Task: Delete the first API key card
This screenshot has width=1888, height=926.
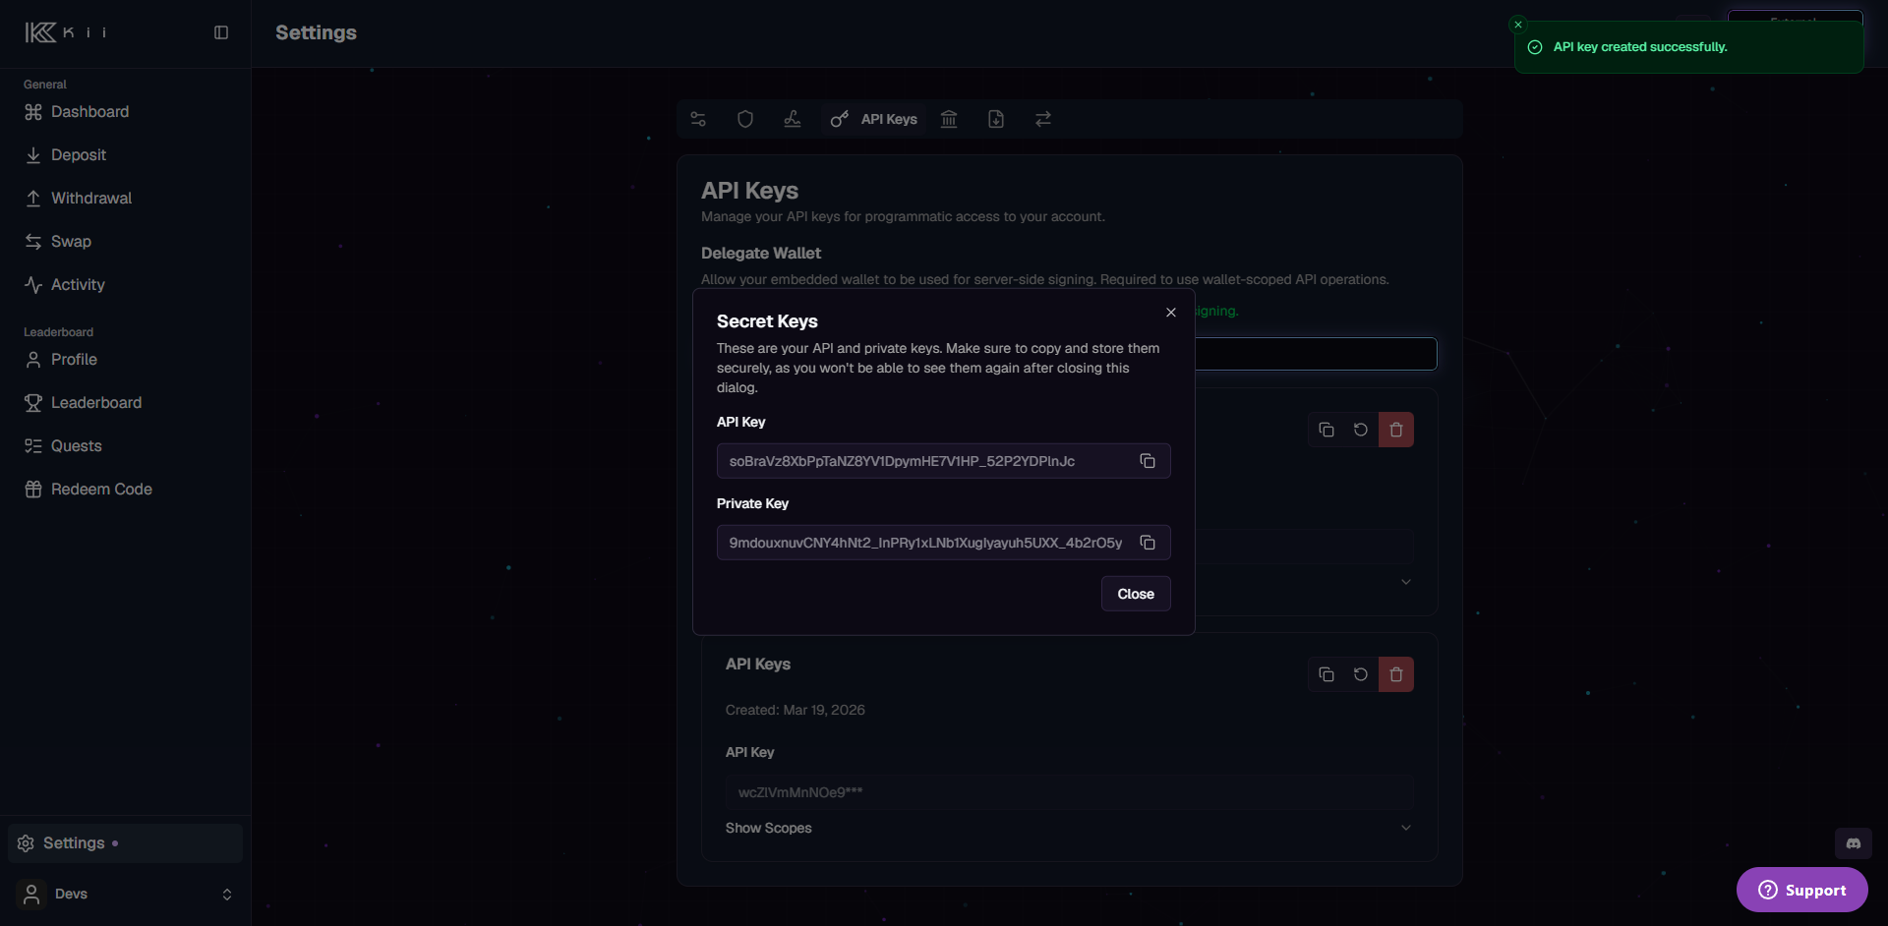Action: pos(1396,430)
